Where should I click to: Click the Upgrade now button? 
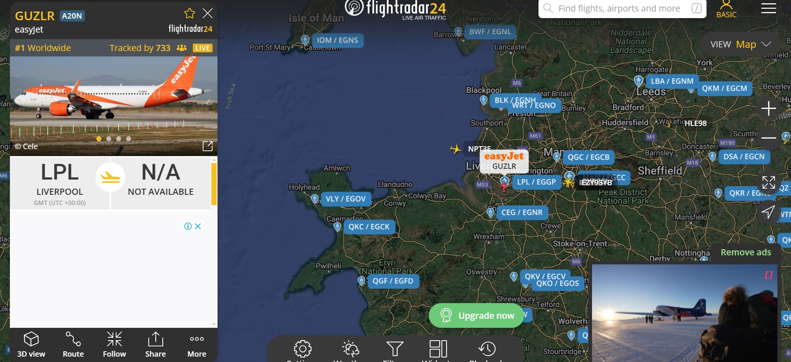(x=476, y=316)
